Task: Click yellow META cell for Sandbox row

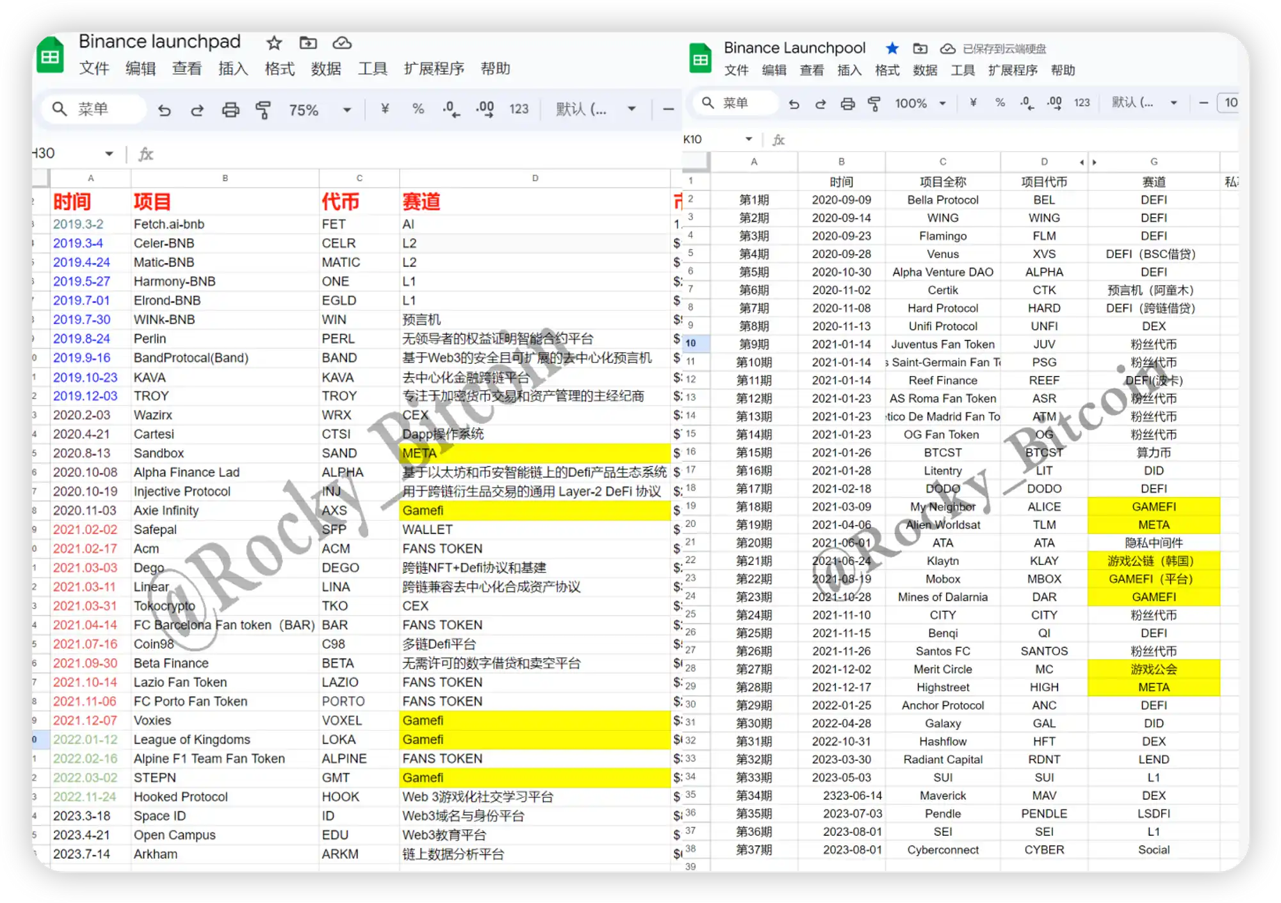Action: pyautogui.click(x=535, y=453)
